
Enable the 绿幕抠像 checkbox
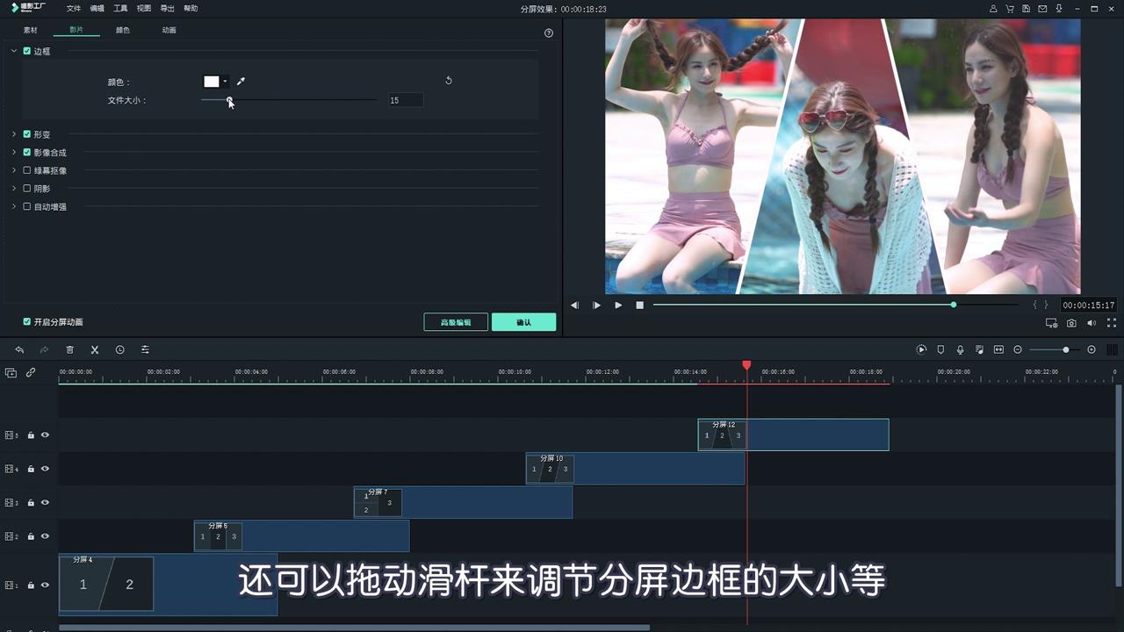pos(26,170)
